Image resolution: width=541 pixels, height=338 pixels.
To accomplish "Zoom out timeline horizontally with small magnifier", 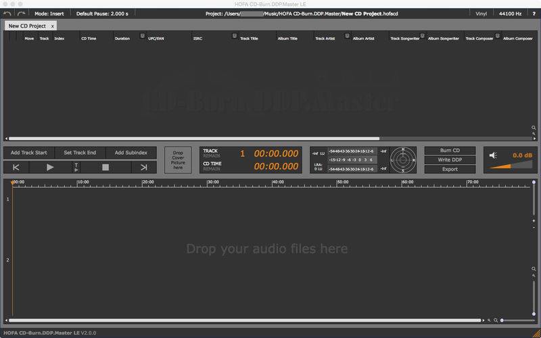I will 489,320.
